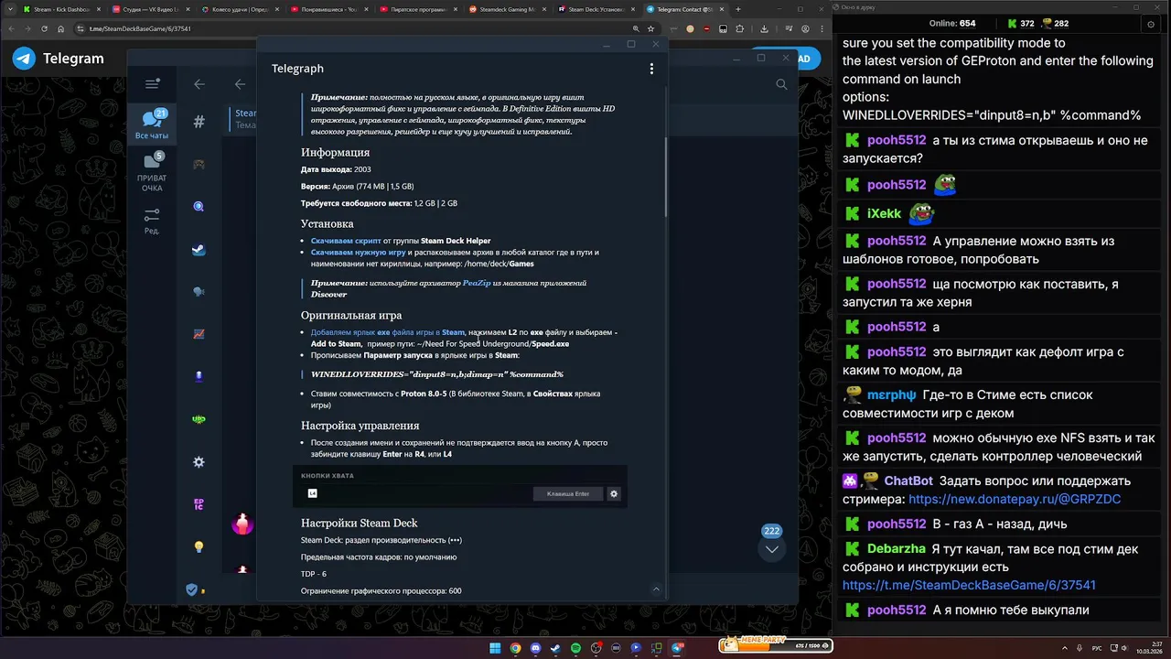1171x659 pixels.
Task: Open the browser extensions puzzle icon
Action: pos(739,29)
